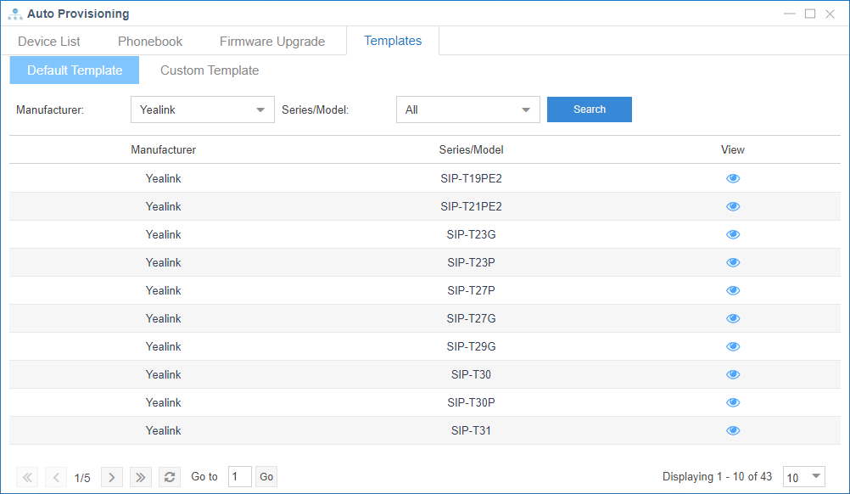Open the SIP-T21PE2 template view icon

733,206
